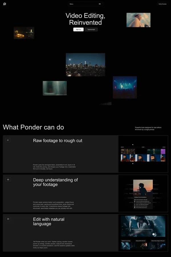
Task: Click the first B-Roll clip on timeline
Action: (x=128, y=151)
